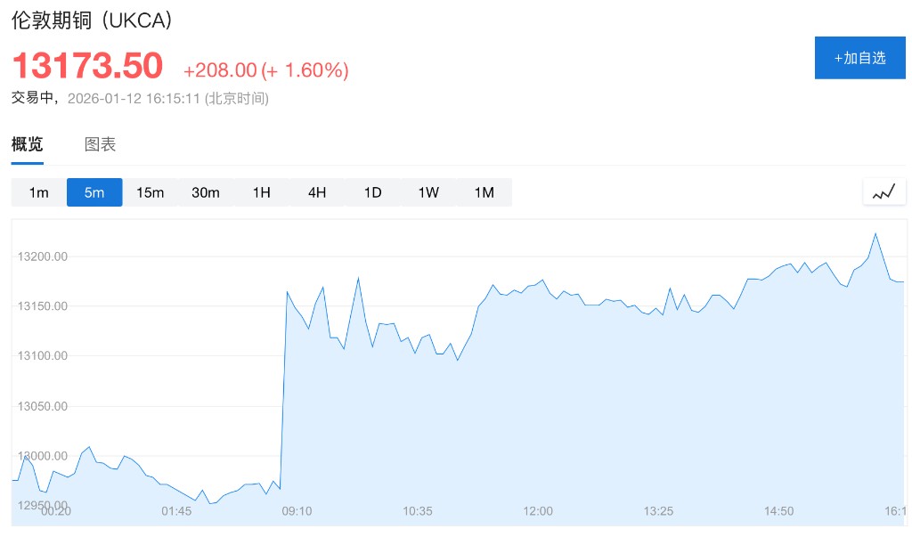Switch to 30m interval

[206, 192]
